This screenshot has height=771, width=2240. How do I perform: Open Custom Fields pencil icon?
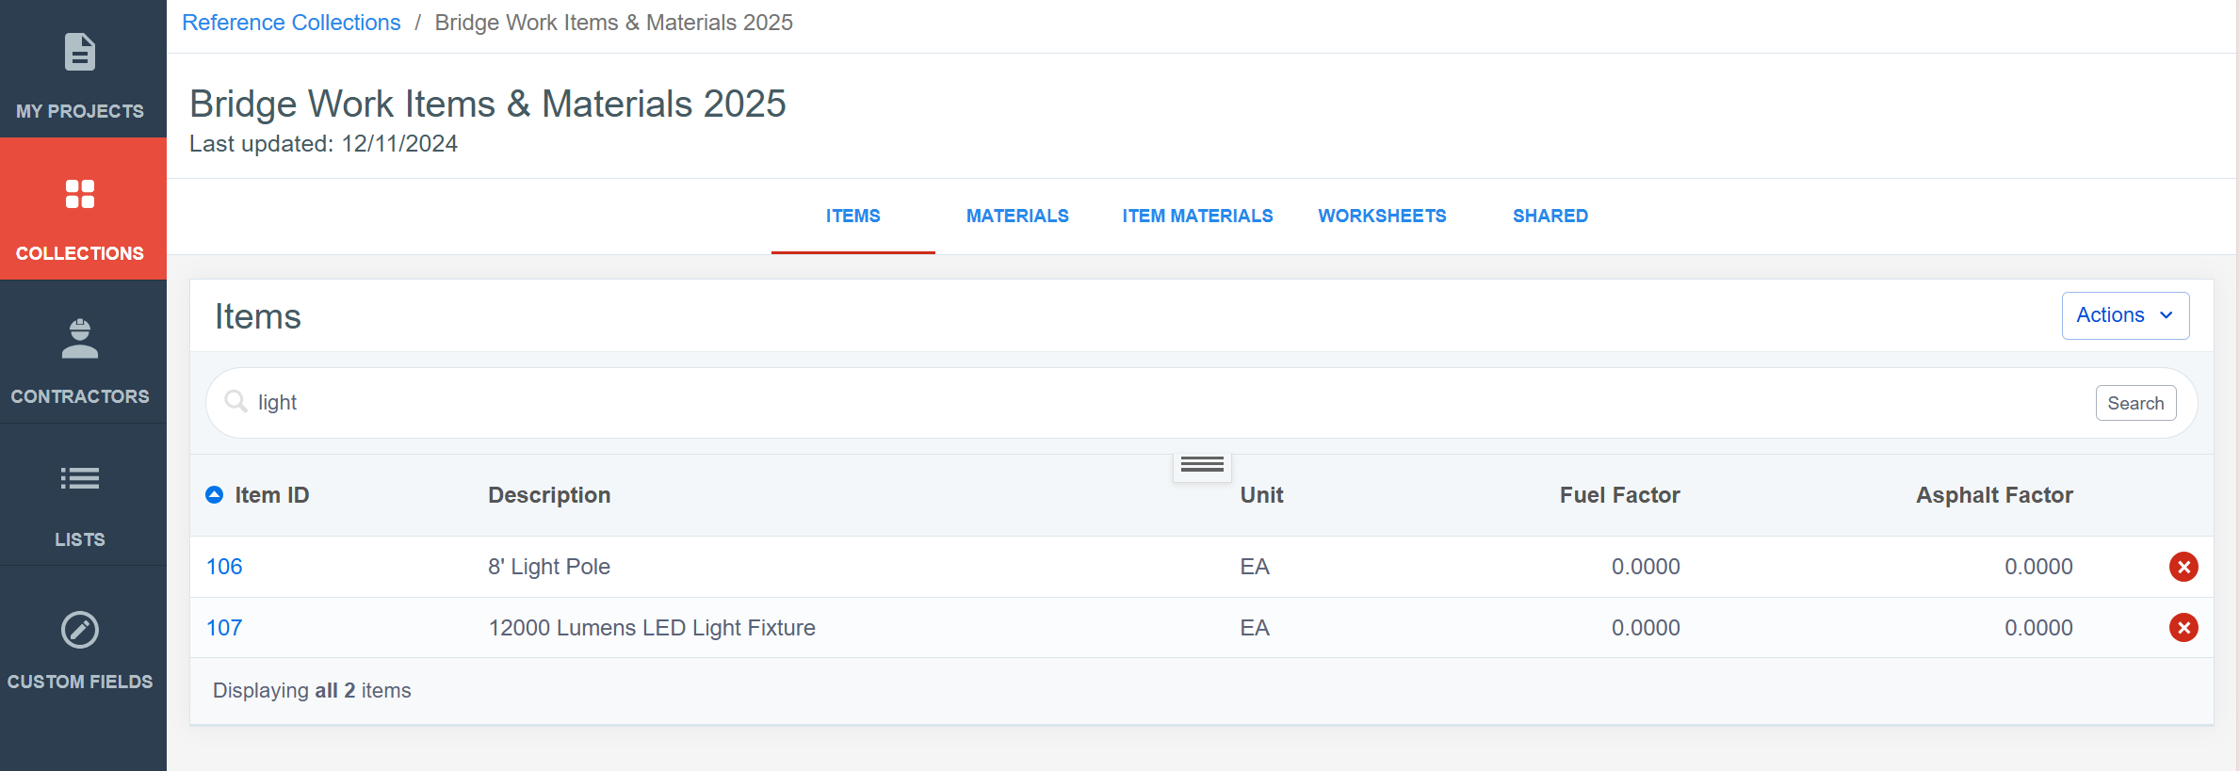[80, 630]
